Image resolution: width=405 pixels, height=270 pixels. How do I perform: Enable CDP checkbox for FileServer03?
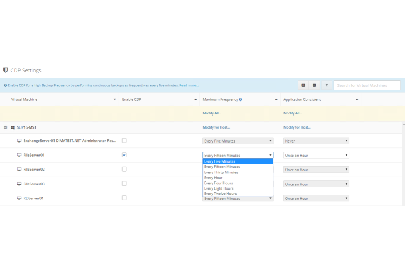124,184
